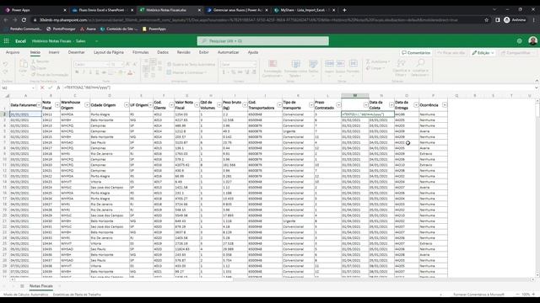Click Mesclar e Centralizar (merge and center)
Viewport: 540px width, 303px height.
[x=186, y=72]
